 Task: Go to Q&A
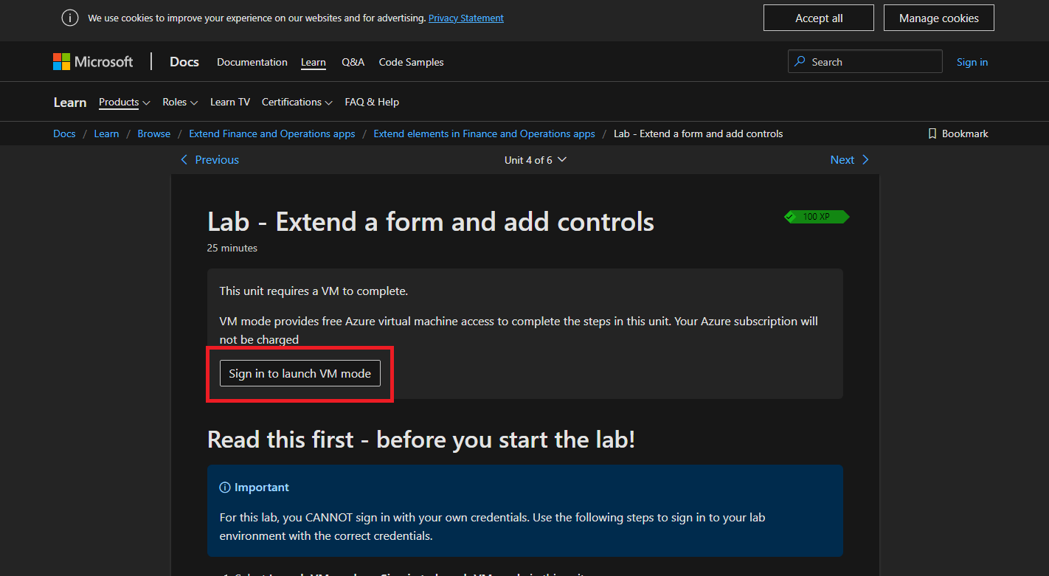point(353,62)
